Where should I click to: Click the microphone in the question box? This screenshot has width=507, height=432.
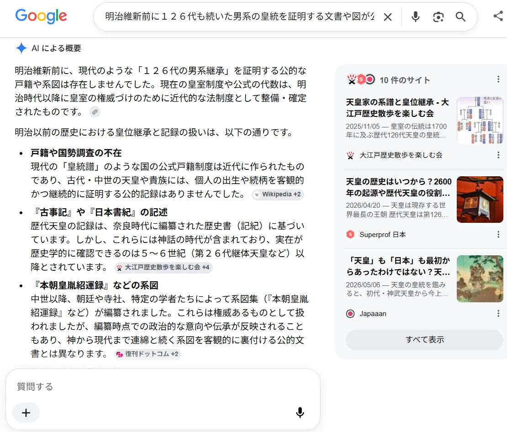(300, 413)
